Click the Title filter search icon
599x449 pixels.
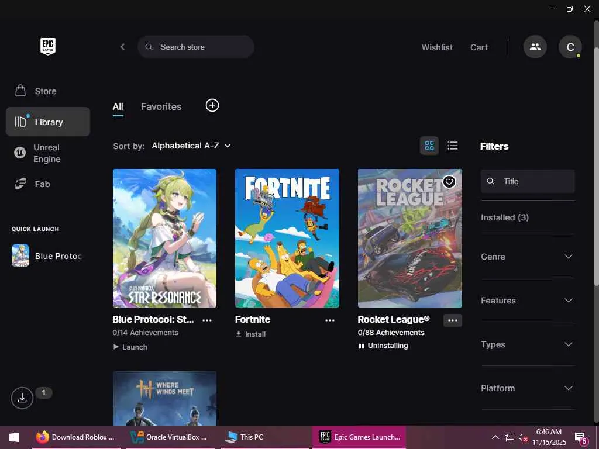click(x=491, y=181)
